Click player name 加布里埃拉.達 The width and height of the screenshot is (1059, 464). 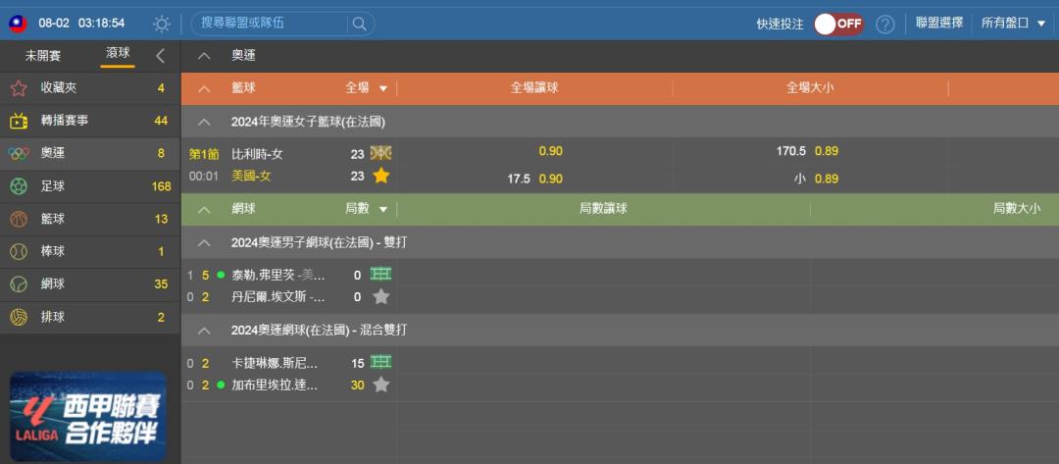tap(274, 385)
